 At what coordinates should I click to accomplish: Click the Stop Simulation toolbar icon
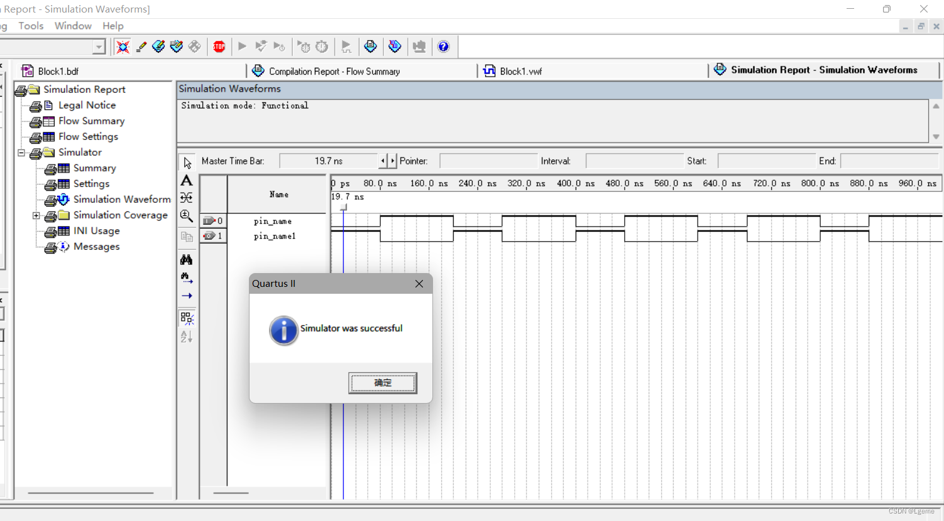[219, 46]
